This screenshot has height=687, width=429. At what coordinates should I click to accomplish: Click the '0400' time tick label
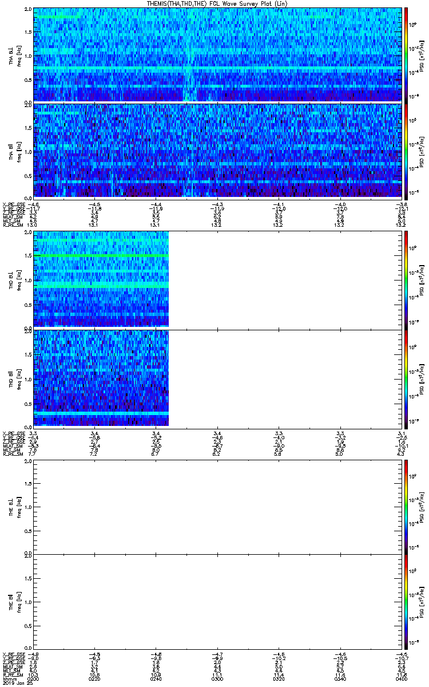click(x=400, y=678)
